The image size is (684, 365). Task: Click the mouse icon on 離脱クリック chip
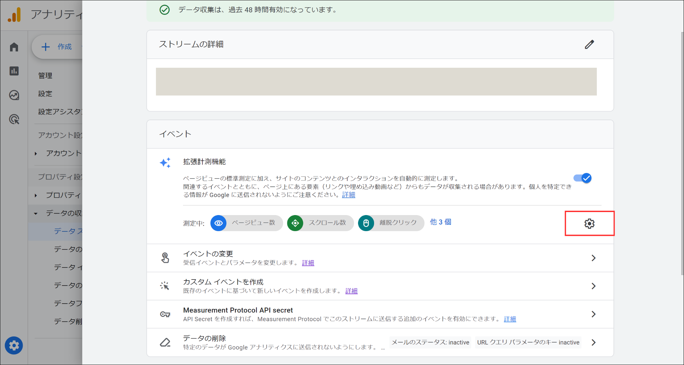pyautogui.click(x=366, y=223)
